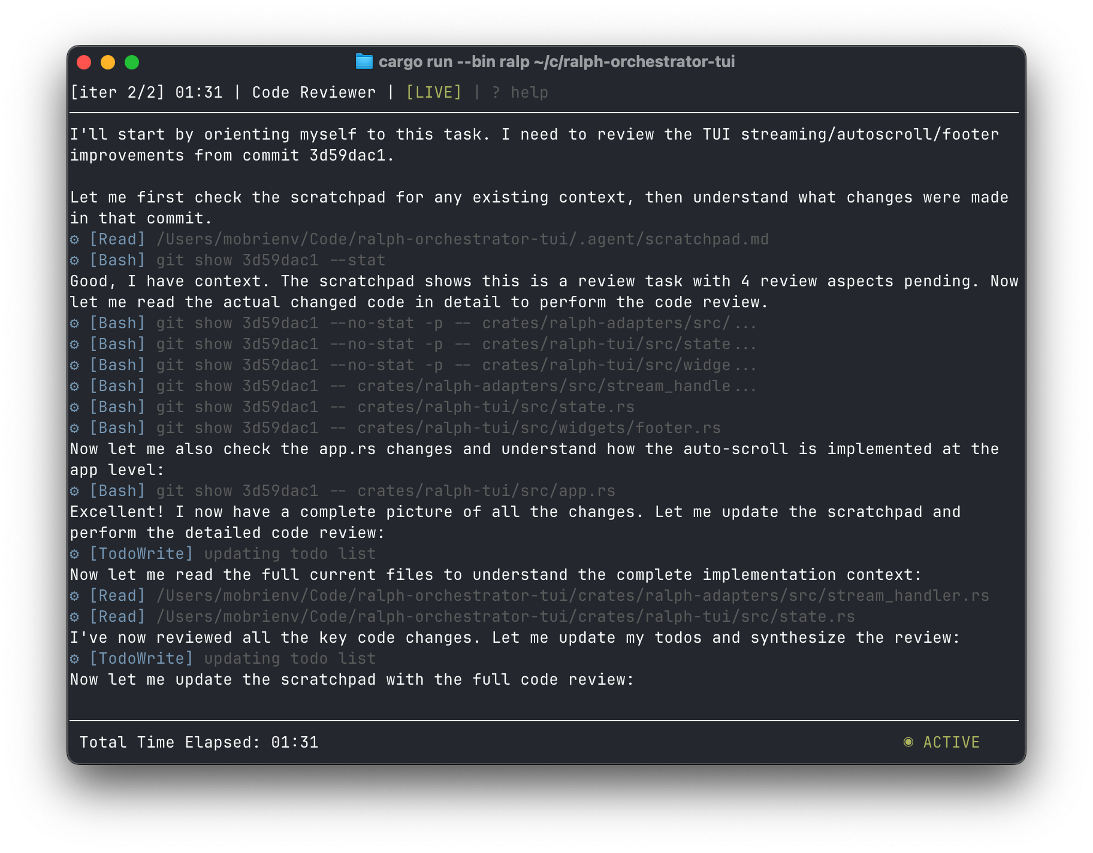Screen dimensions: 1093x853
Task: Toggle the [LIVE] streaming indicator
Action: coord(433,92)
